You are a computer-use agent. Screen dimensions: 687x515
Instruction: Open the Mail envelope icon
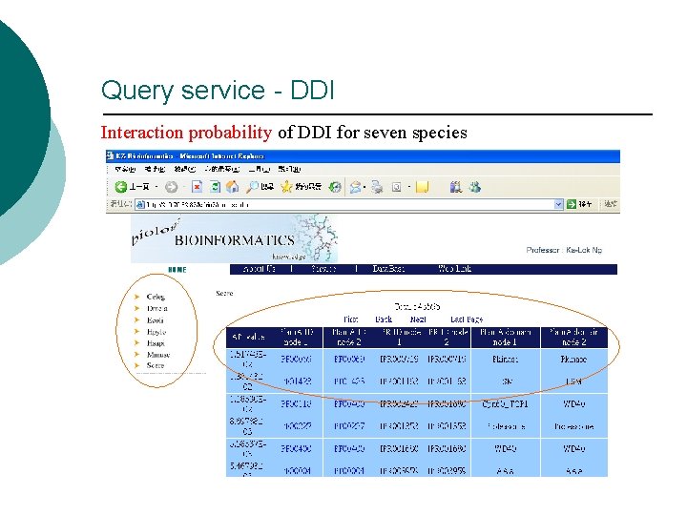pyautogui.click(x=355, y=188)
